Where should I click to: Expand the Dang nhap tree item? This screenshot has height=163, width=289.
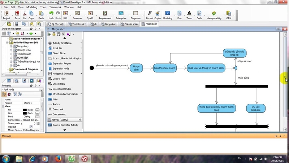[11, 46]
